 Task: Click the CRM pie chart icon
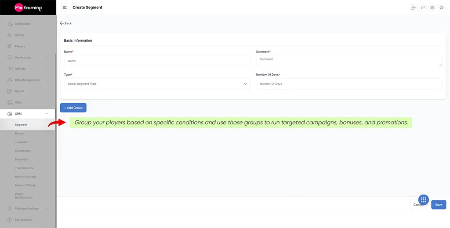(10, 114)
